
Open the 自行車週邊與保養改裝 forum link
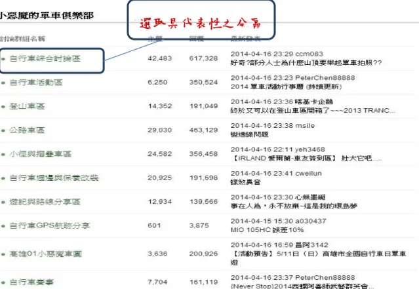[54, 178]
